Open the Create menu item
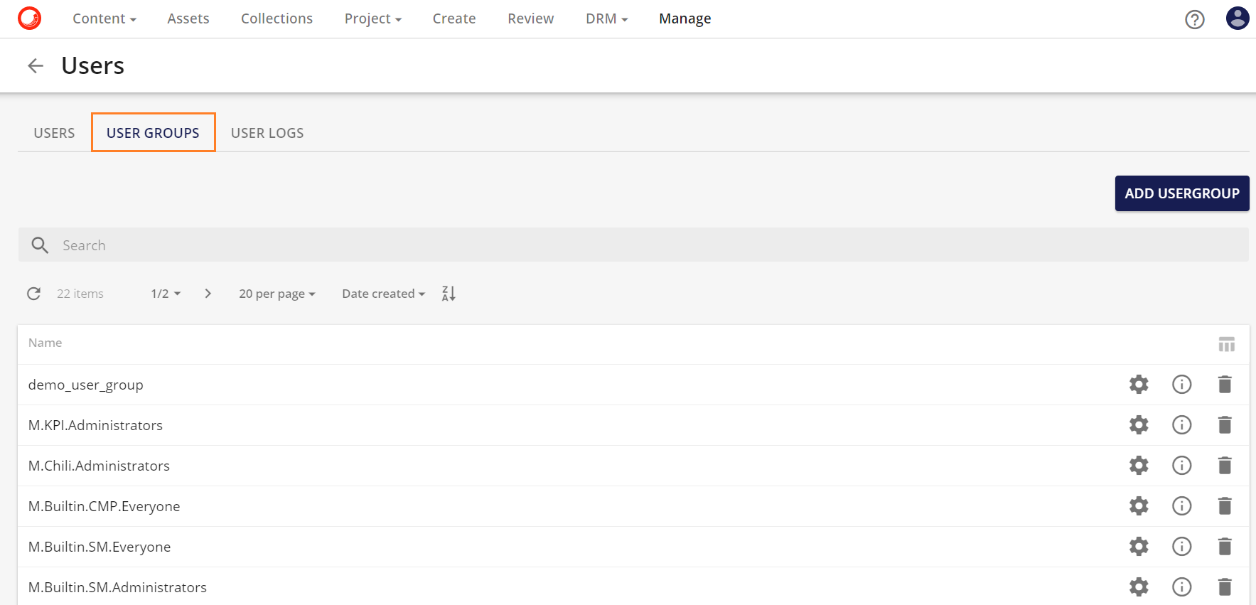The image size is (1256, 605). tap(454, 18)
